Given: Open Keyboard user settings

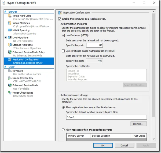Looking at the screenshot, I should pyautogui.click(x=29, y=72).
